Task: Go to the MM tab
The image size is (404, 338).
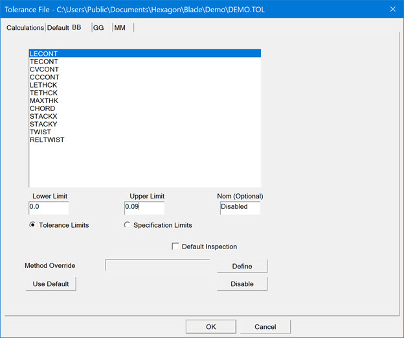Action: 120,28
